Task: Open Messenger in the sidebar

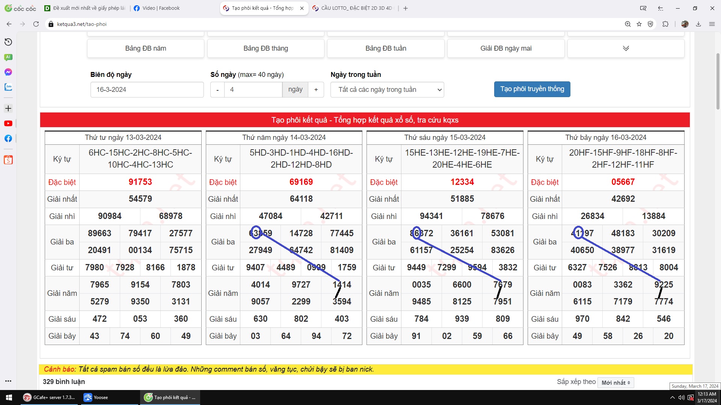Action: coord(8,72)
